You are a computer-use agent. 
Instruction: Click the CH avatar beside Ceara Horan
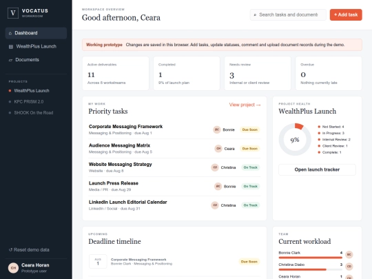[x=13, y=268]
